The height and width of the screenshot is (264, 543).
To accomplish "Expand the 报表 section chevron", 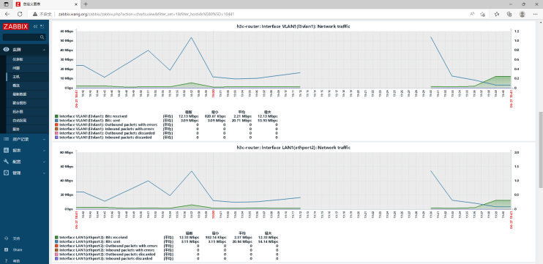I will (x=45, y=151).
